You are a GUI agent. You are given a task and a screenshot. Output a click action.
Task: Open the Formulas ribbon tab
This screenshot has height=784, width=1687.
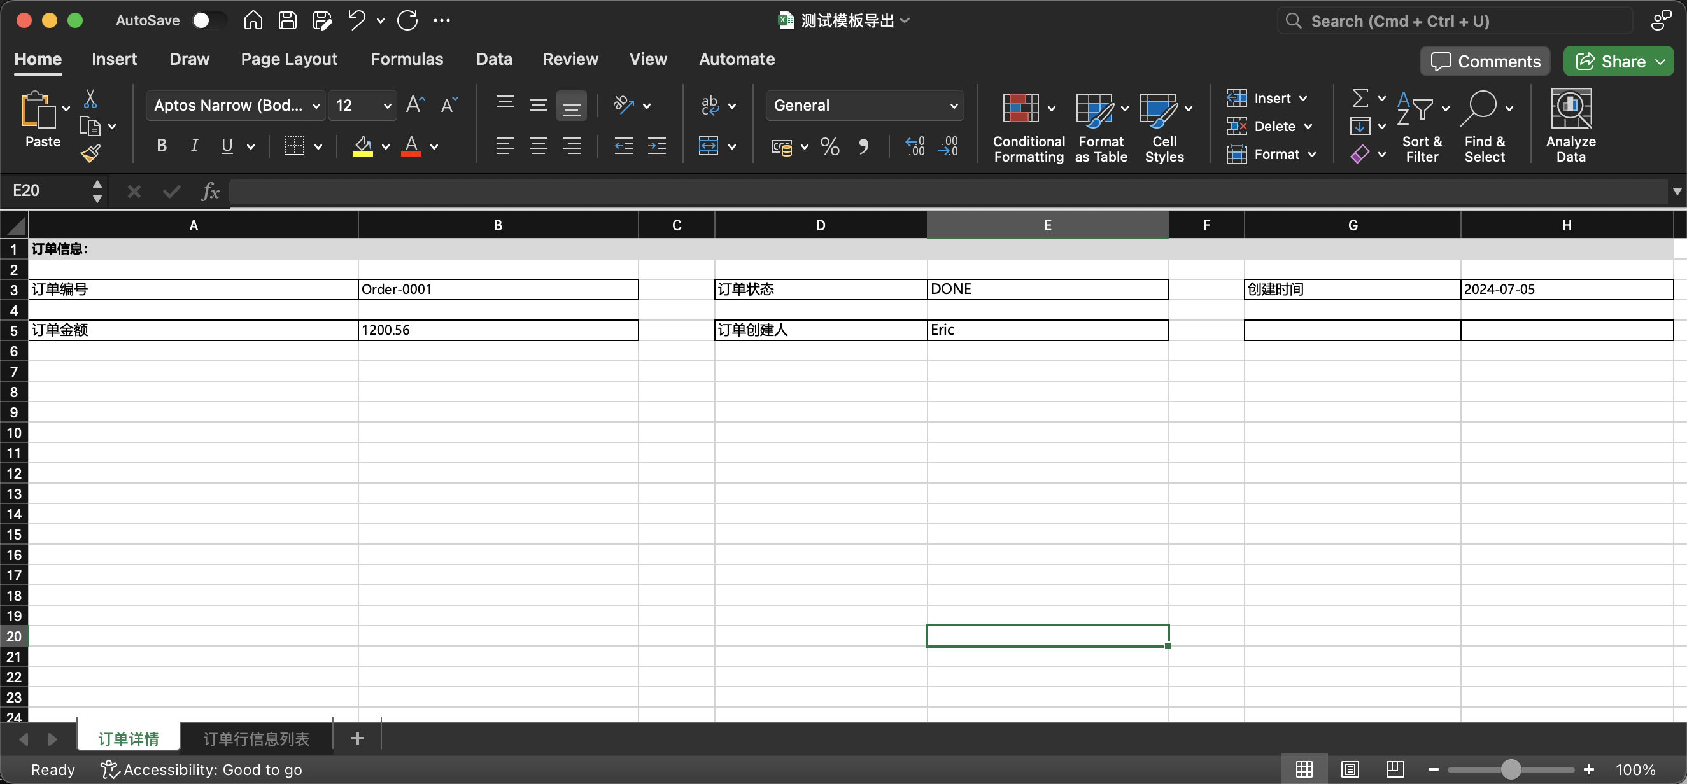(x=407, y=60)
